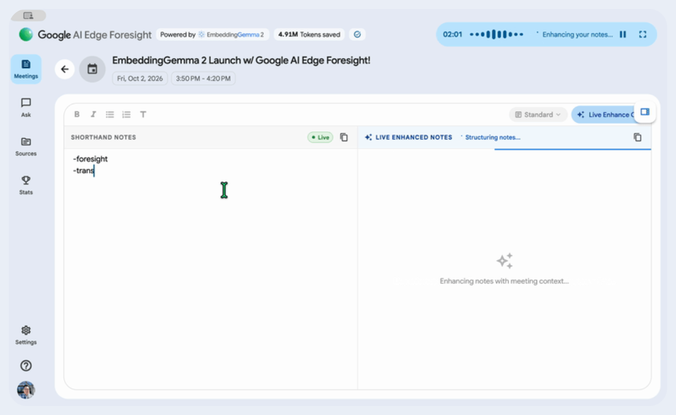
Task: Go to the Sources section
Action: [x=26, y=147]
